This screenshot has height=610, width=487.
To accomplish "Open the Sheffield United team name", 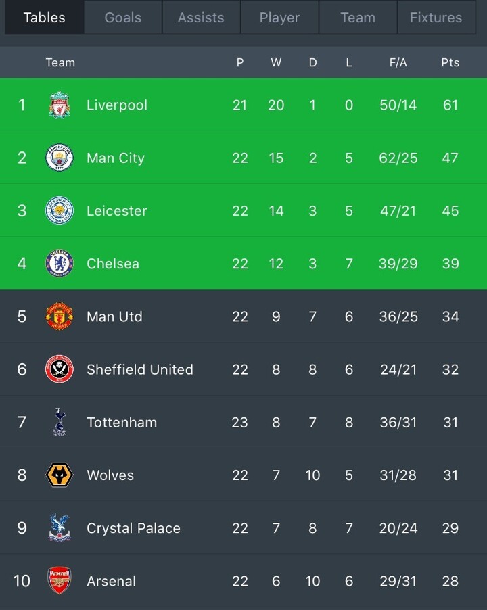I will (140, 369).
